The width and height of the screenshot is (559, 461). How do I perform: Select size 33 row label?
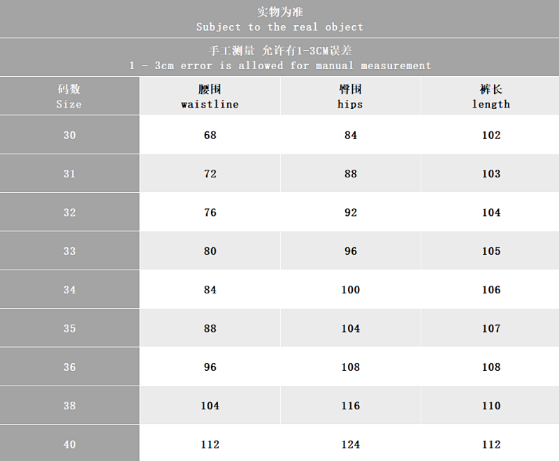point(69,251)
